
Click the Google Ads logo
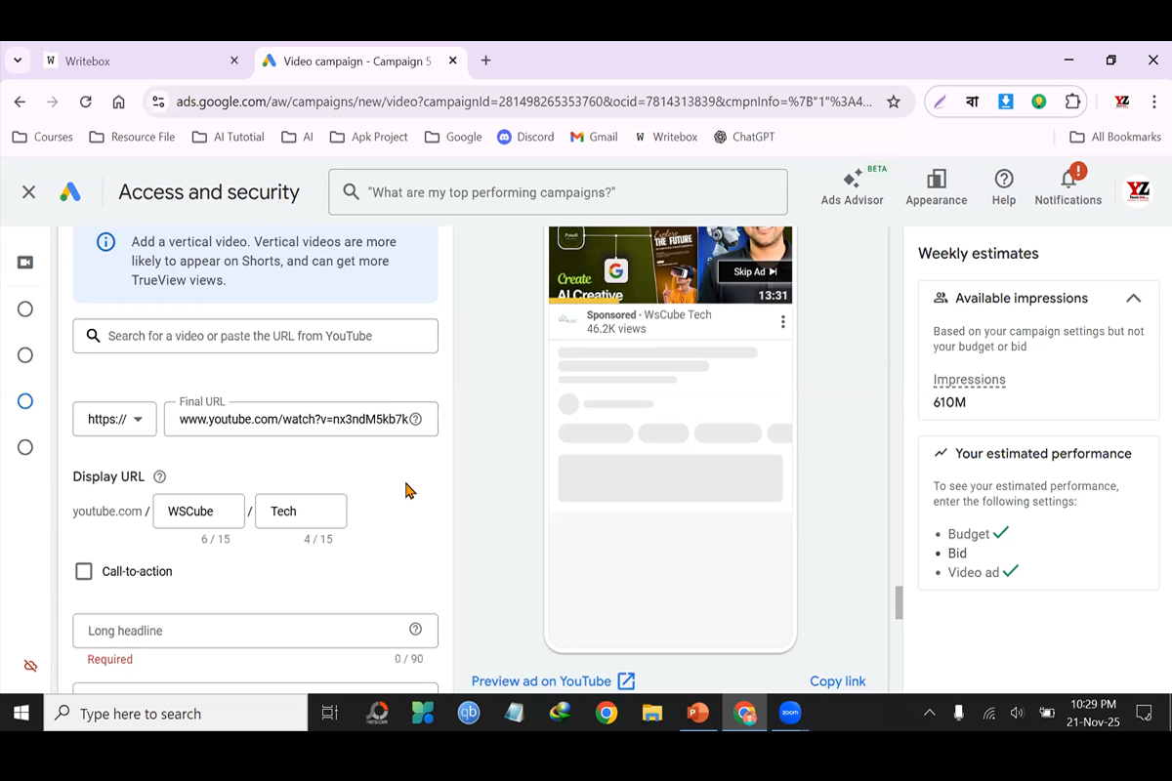tap(70, 192)
